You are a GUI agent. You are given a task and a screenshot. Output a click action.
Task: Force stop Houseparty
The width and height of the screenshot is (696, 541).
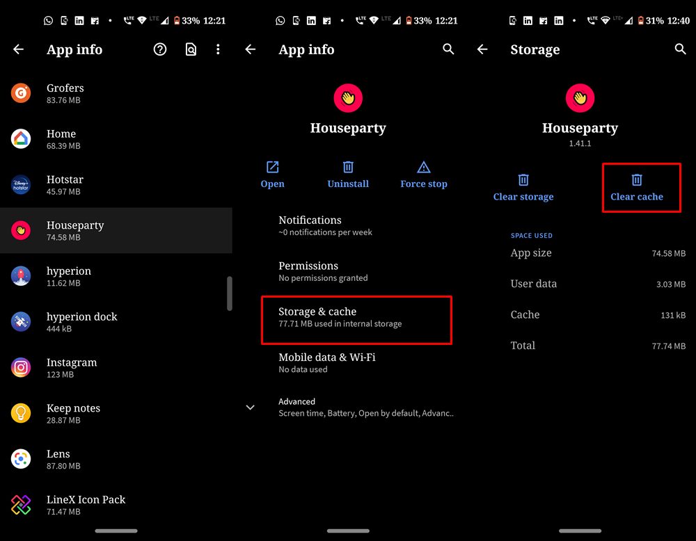pos(424,175)
